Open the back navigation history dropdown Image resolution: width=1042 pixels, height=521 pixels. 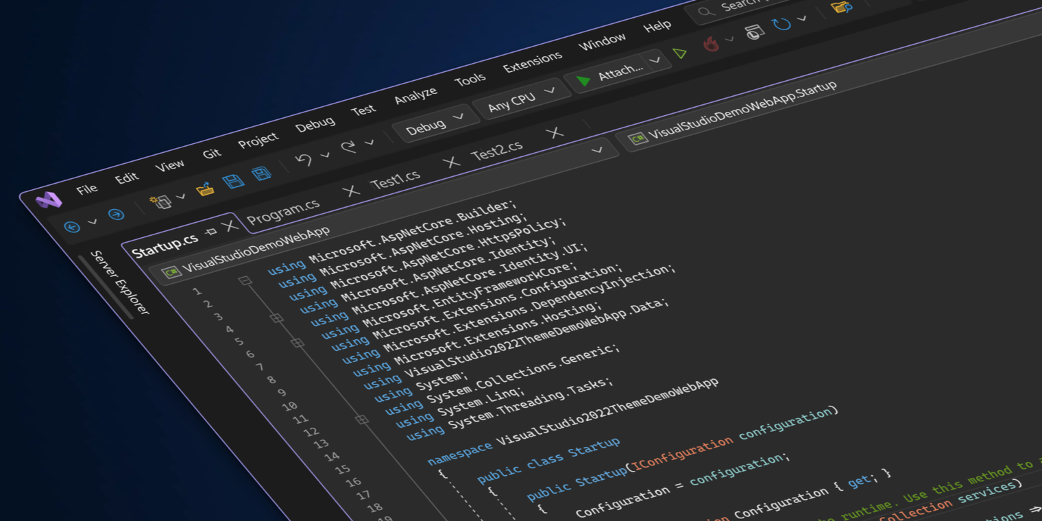[92, 221]
